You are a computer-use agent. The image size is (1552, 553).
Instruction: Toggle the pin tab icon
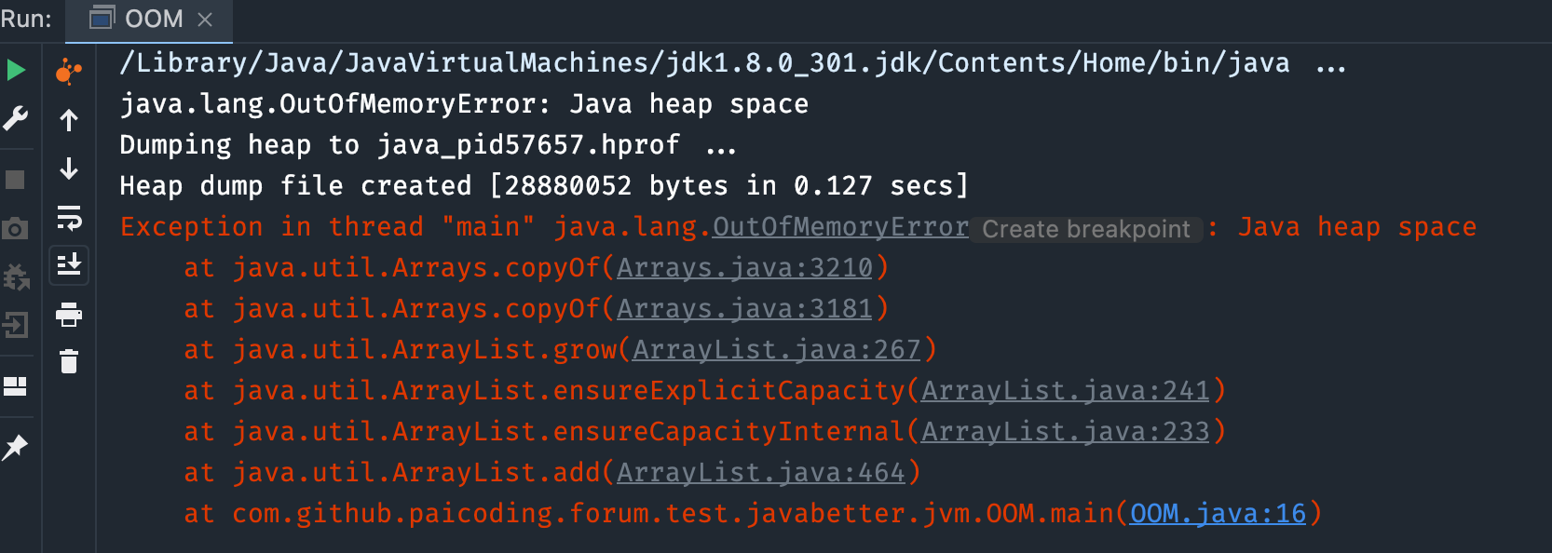(15, 448)
